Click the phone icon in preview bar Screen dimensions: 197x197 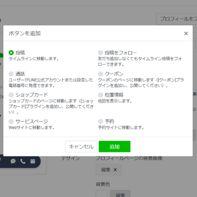[23, 161]
